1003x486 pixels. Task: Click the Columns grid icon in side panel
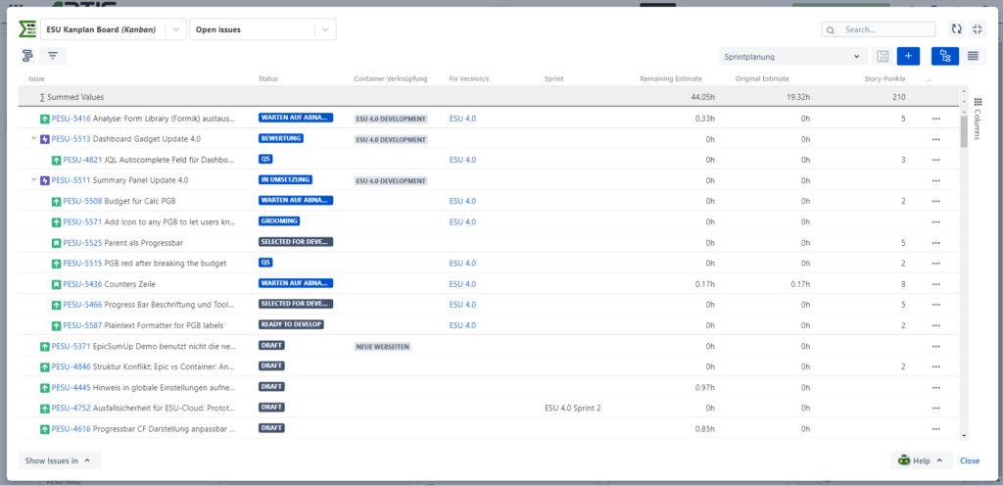[x=977, y=102]
